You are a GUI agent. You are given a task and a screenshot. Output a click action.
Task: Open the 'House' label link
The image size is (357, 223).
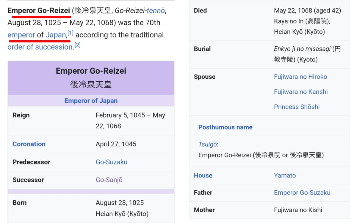(x=203, y=175)
